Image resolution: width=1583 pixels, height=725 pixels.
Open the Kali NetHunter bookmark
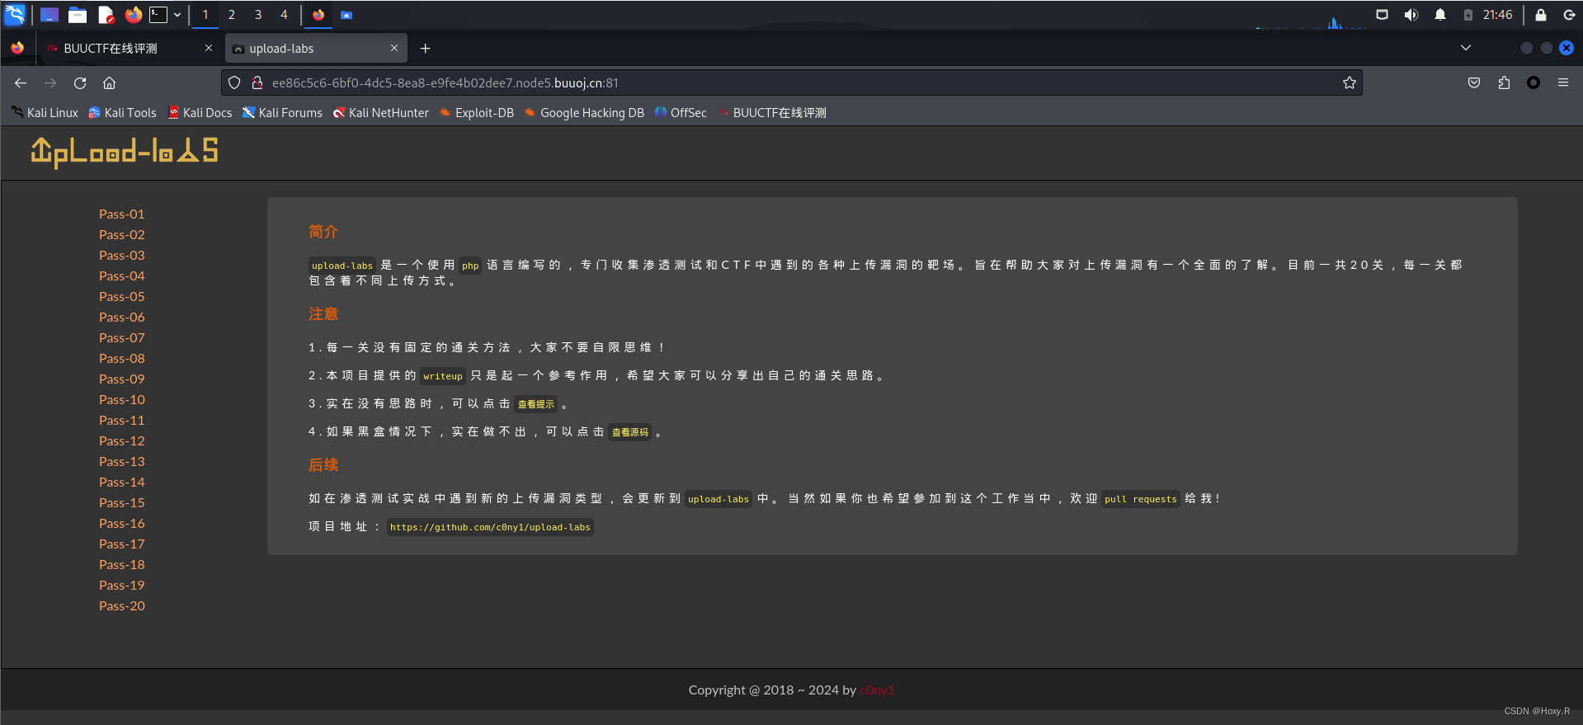pos(380,113)
